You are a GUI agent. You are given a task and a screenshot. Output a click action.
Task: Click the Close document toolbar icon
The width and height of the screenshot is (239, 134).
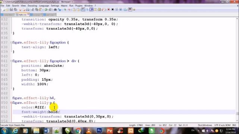(x=20, y=10)
